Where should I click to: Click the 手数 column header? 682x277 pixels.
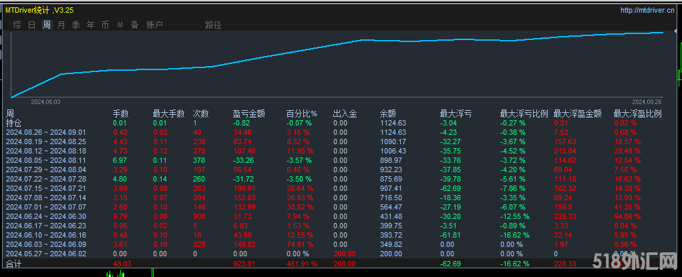click(x=120, y=113)
